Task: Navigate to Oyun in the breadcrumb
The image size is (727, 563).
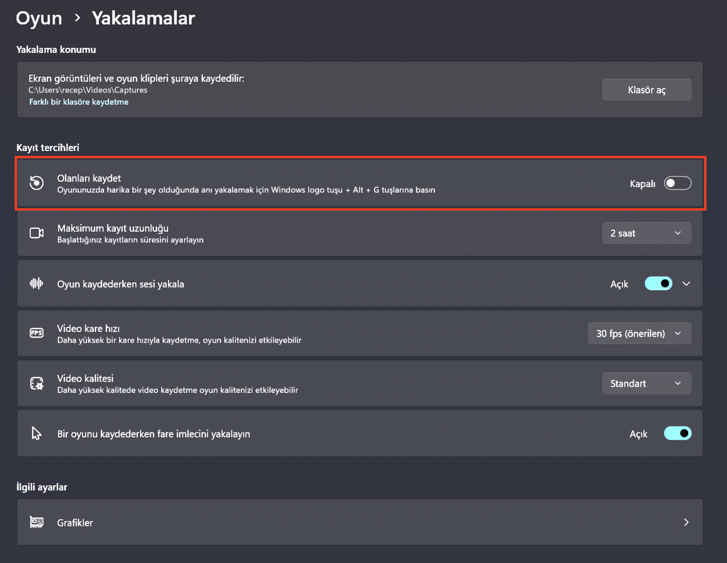Action: tap(39, 18)
